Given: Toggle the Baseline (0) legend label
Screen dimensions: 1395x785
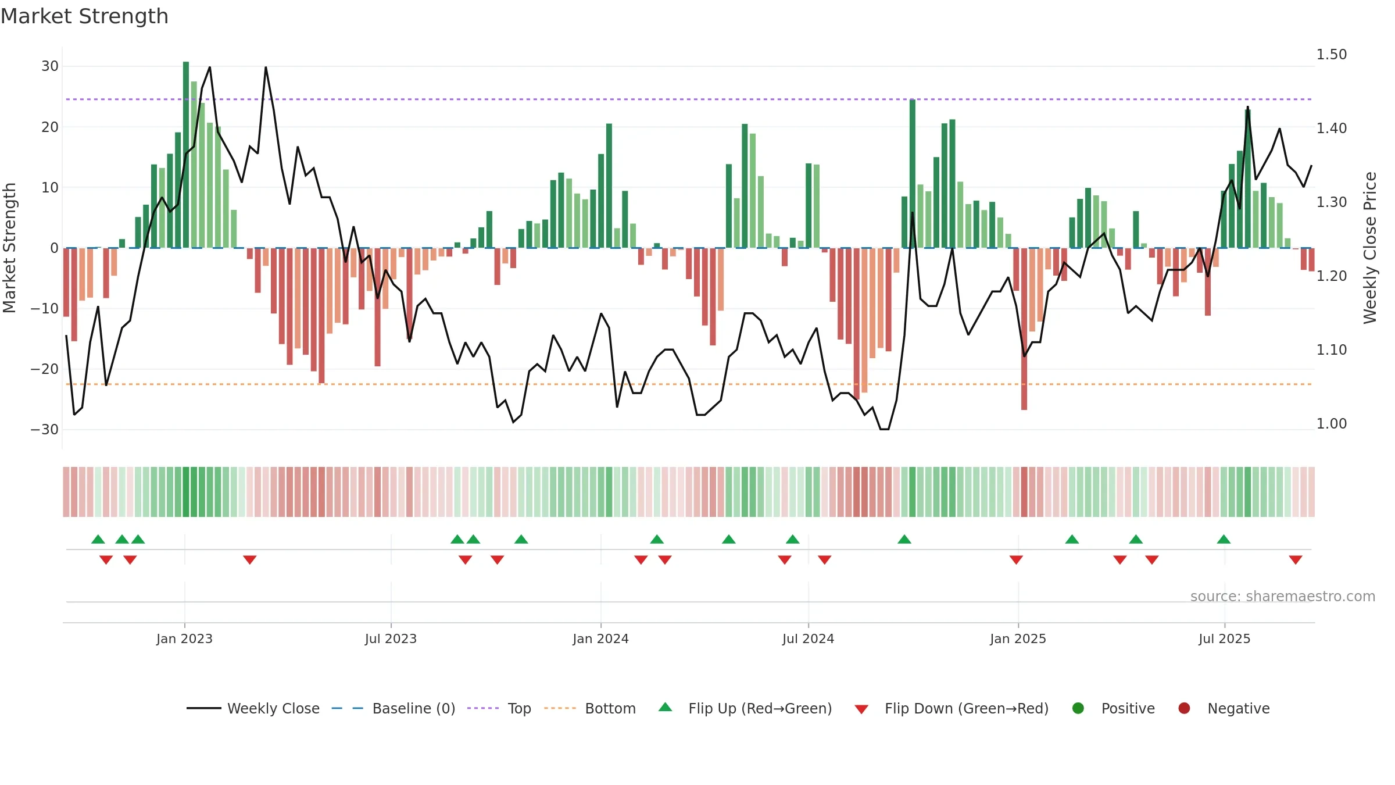Looking at the screenshot, I should (x=414, y=708).
